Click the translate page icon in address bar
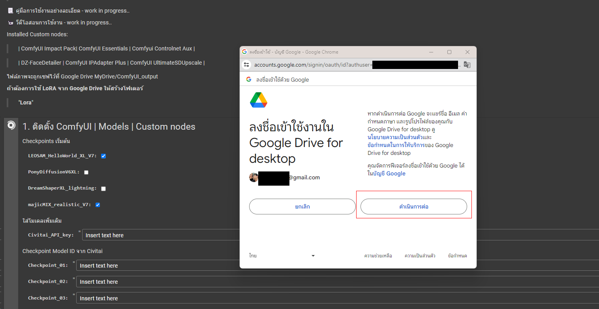 pos(467,65)
